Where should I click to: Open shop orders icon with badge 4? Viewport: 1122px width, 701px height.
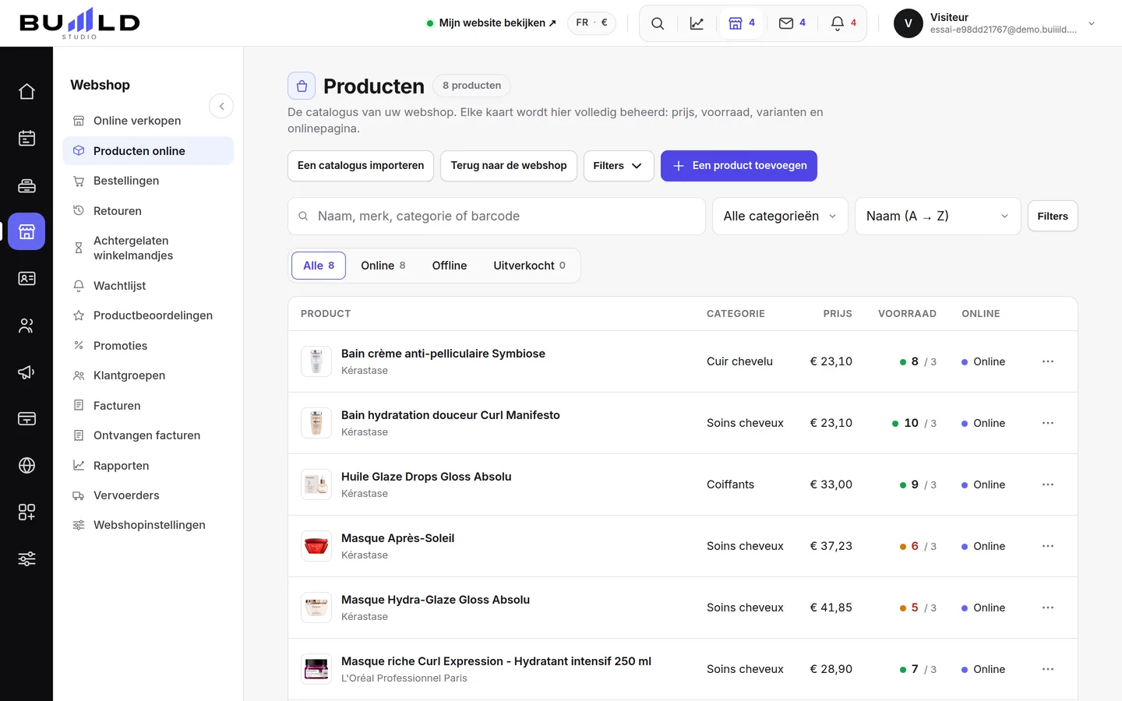(741, 23)
